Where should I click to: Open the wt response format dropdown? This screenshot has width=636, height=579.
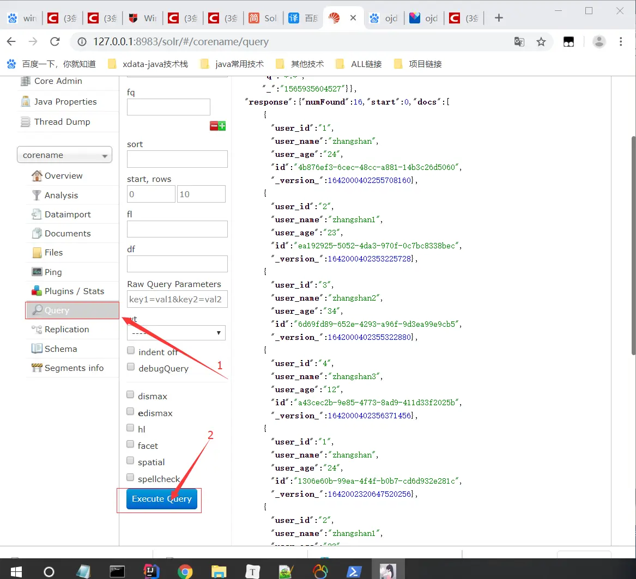point(176,333)
